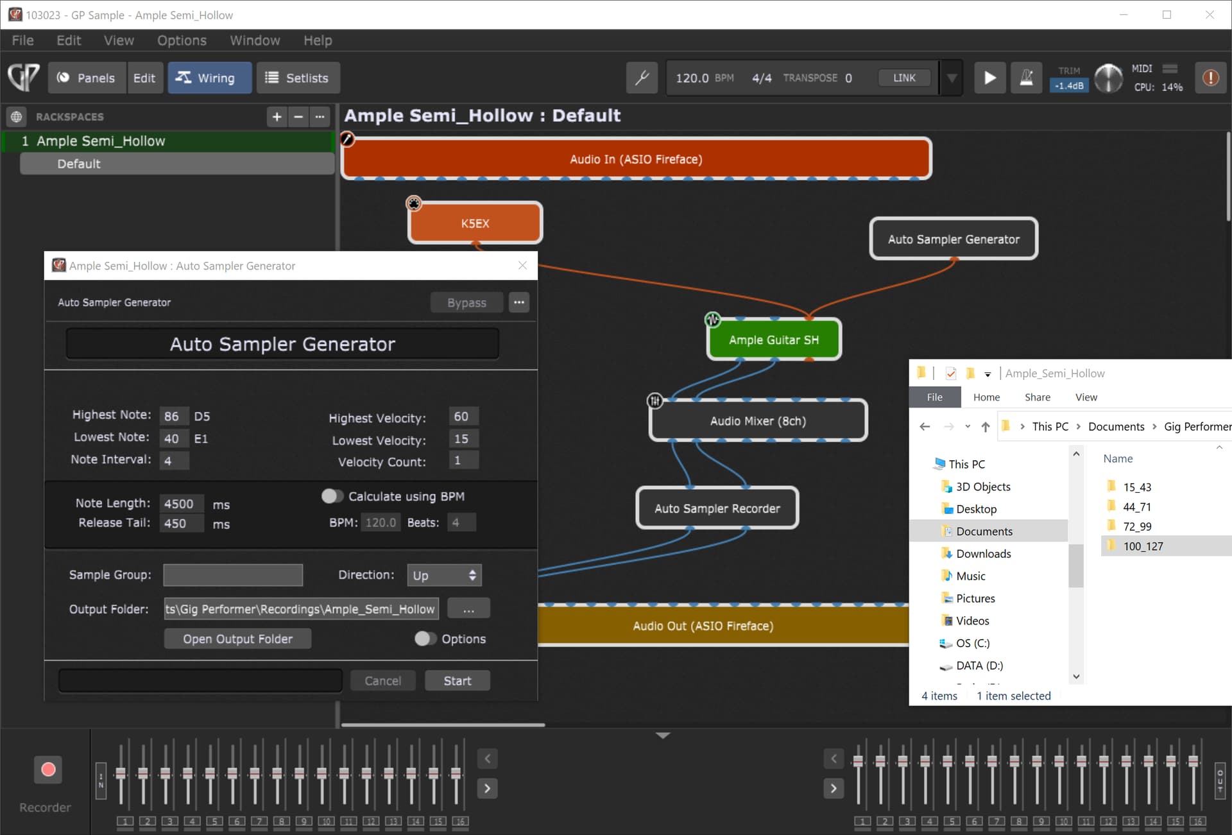Adjust output channel 16 fader

point(1193,762)
